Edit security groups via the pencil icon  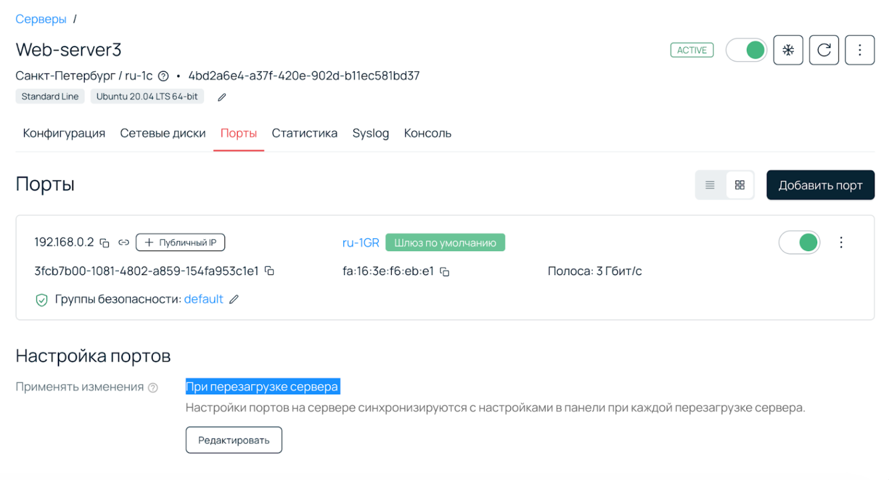(233, 299)
